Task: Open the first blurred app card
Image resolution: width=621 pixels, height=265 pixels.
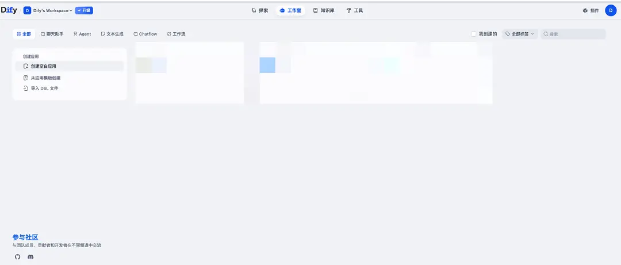Action: [x=190, y=73]
